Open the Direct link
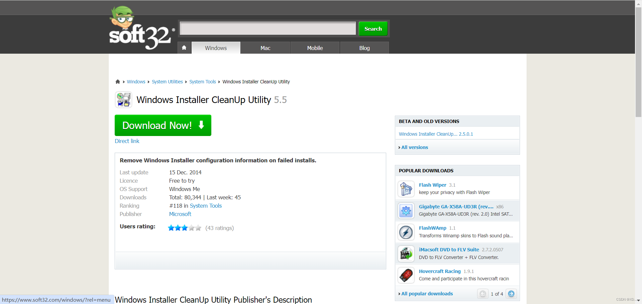Image resolution: width=642 pixels, height=304 pixels. pyautogui.click(x=127, y=141)
